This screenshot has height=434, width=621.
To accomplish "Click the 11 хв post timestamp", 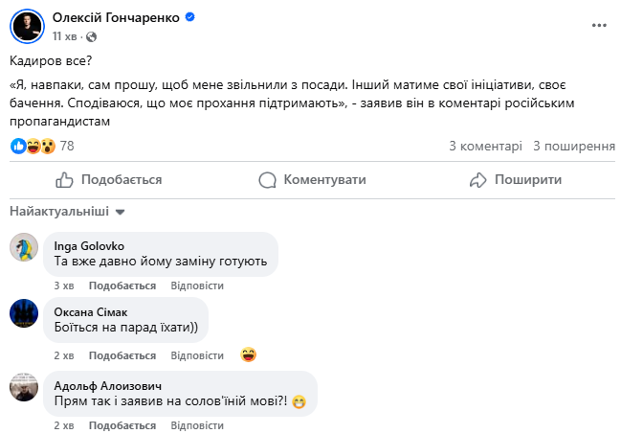I will [x=64, y=36].
